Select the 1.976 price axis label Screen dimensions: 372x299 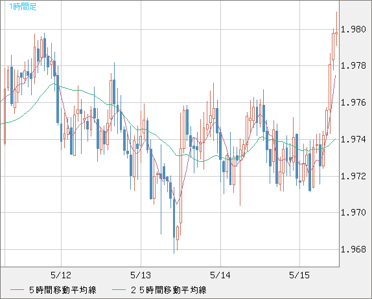click(x=353, y=103)
